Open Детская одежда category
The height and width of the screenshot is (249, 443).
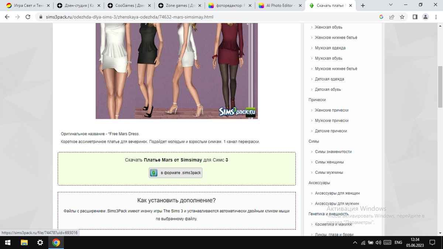(329, 79)
